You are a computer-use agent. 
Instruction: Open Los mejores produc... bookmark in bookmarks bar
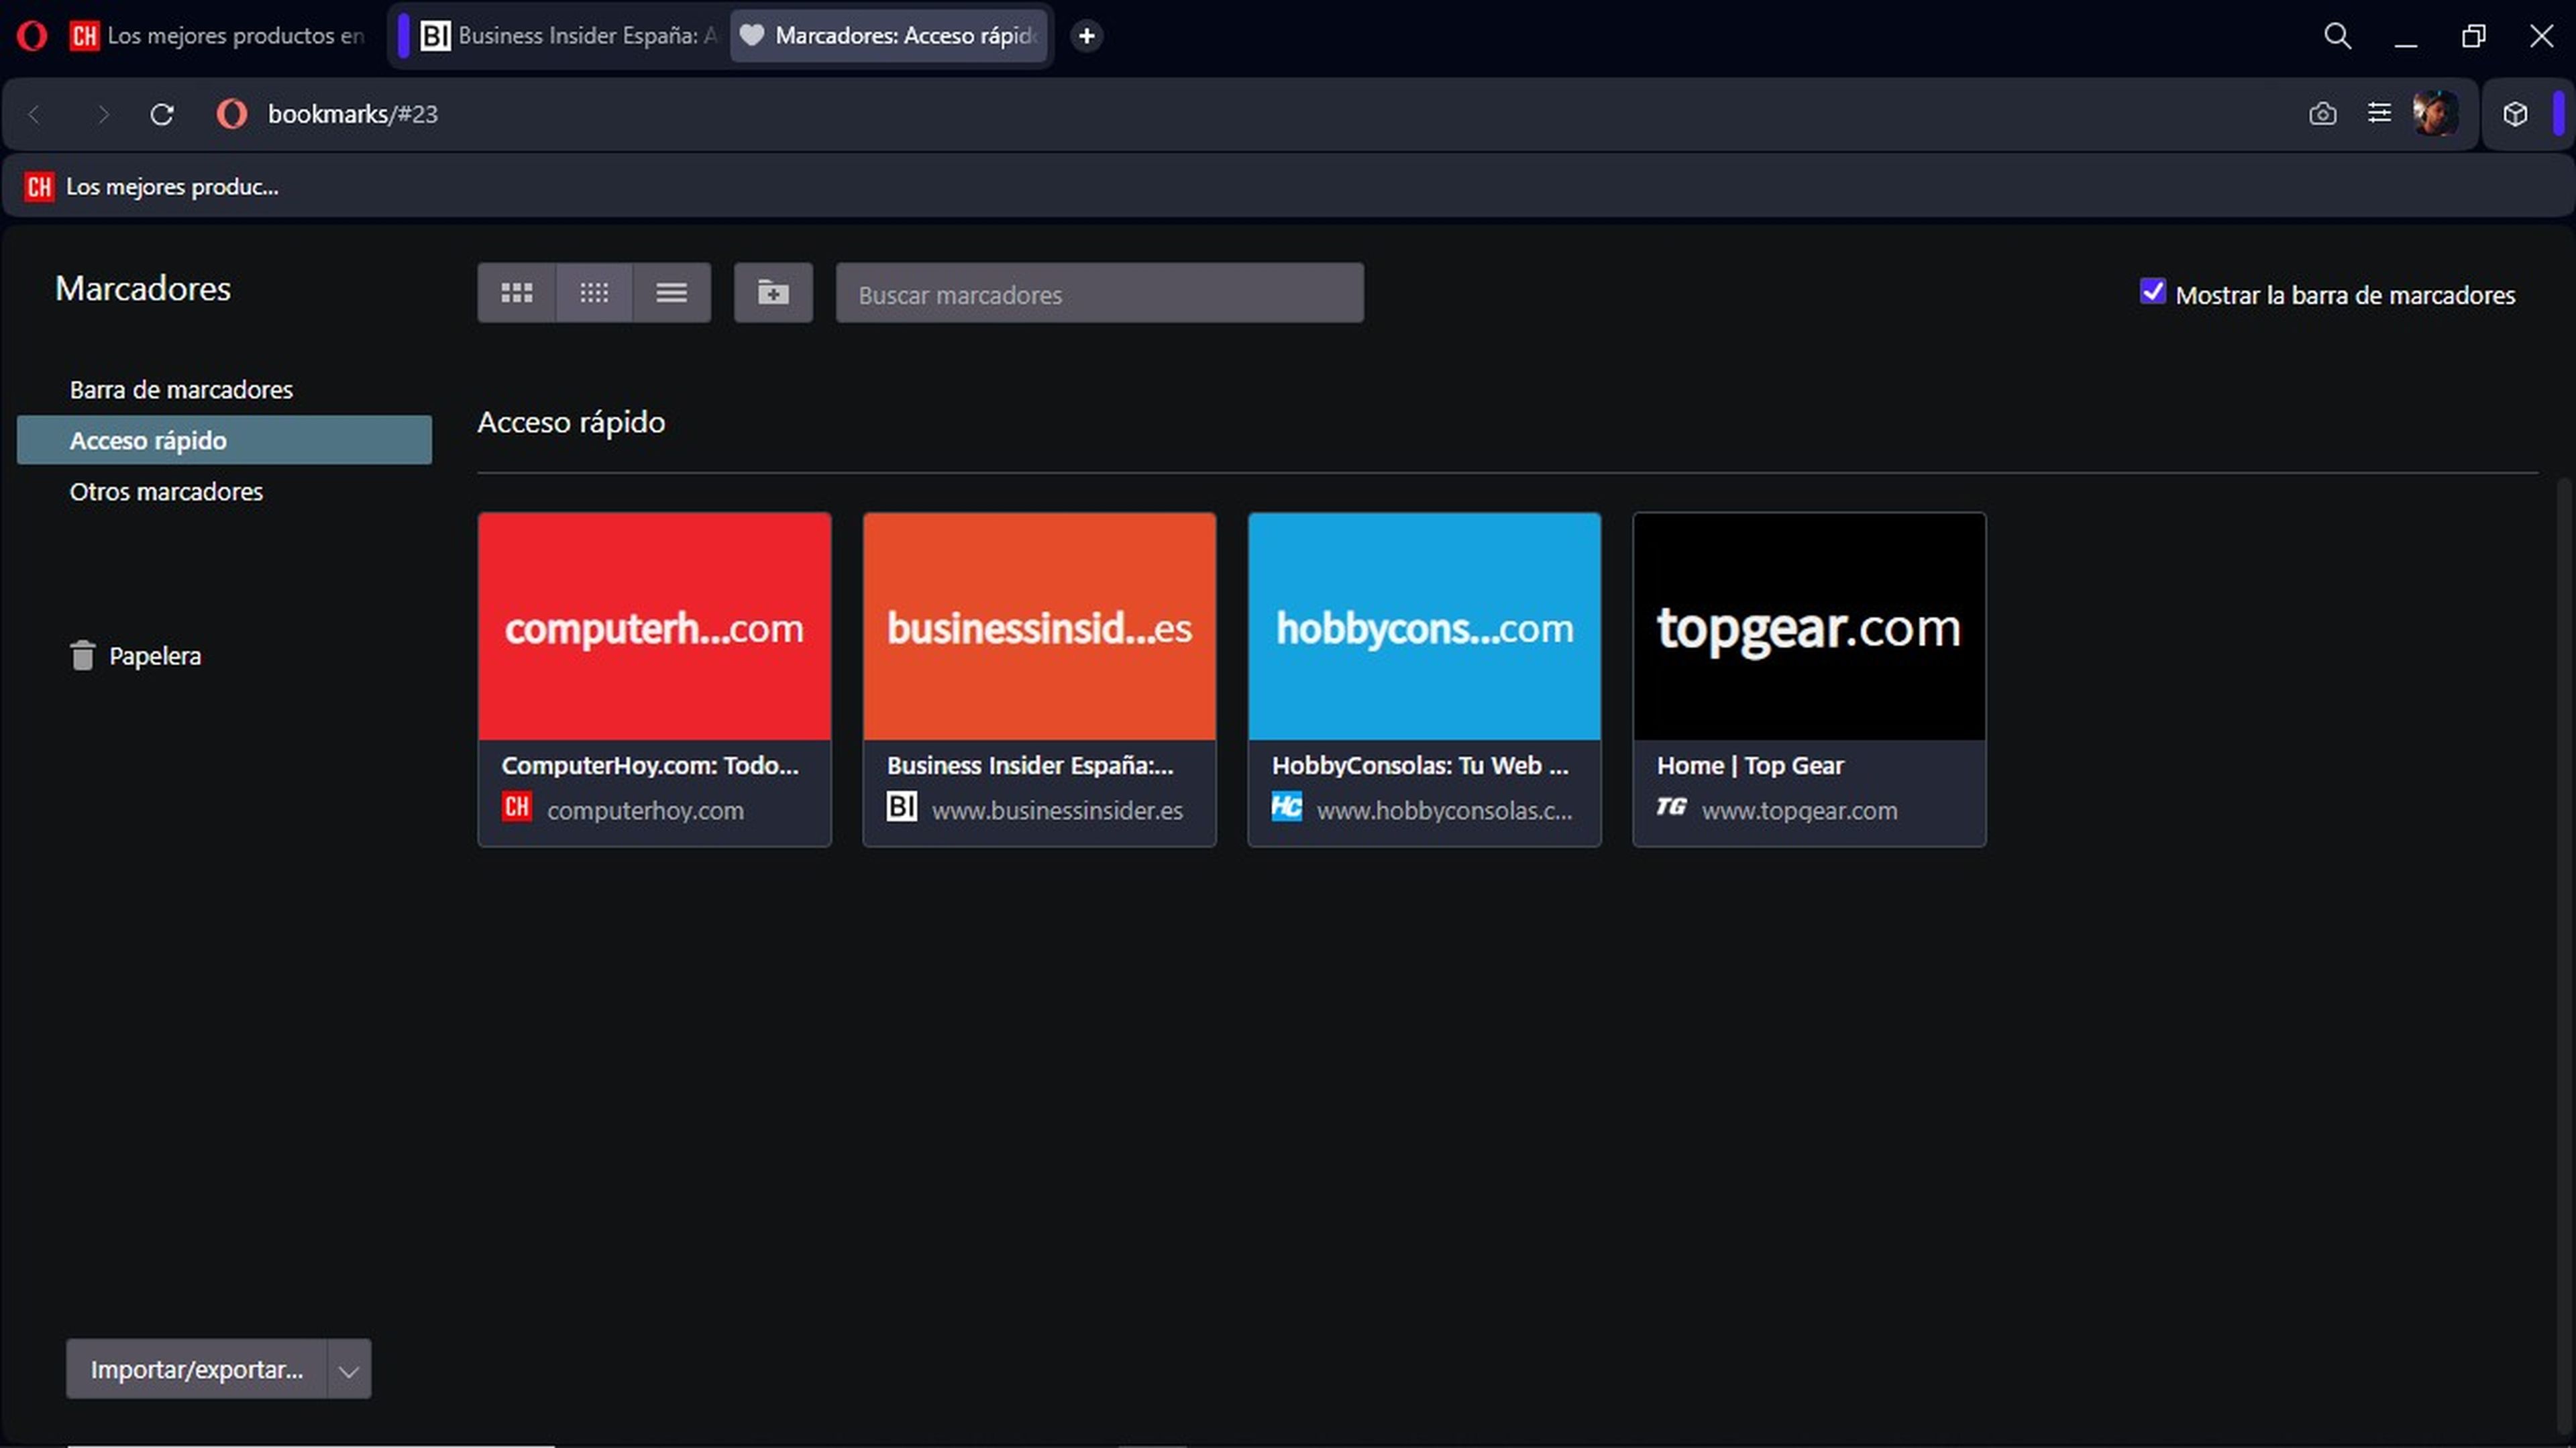pos(152,187)
